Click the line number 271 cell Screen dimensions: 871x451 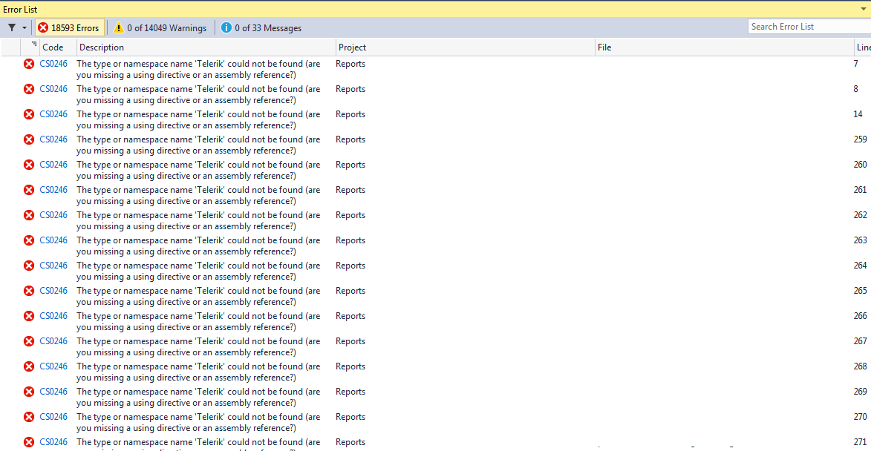pos(861,442)
